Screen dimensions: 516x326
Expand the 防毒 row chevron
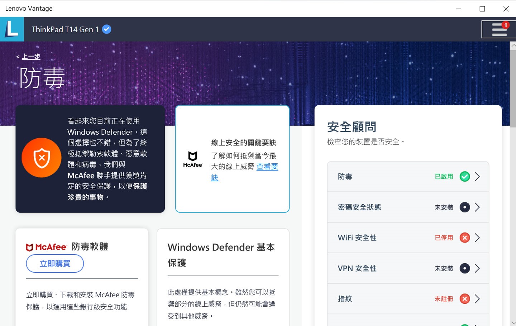(x=477, y=177)
